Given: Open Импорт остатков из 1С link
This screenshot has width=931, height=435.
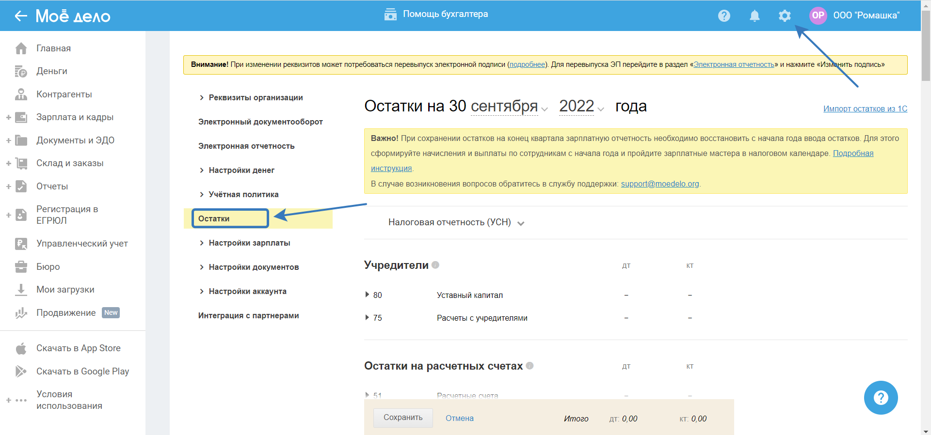Looking at the screenshot, I should coord(865,109).
